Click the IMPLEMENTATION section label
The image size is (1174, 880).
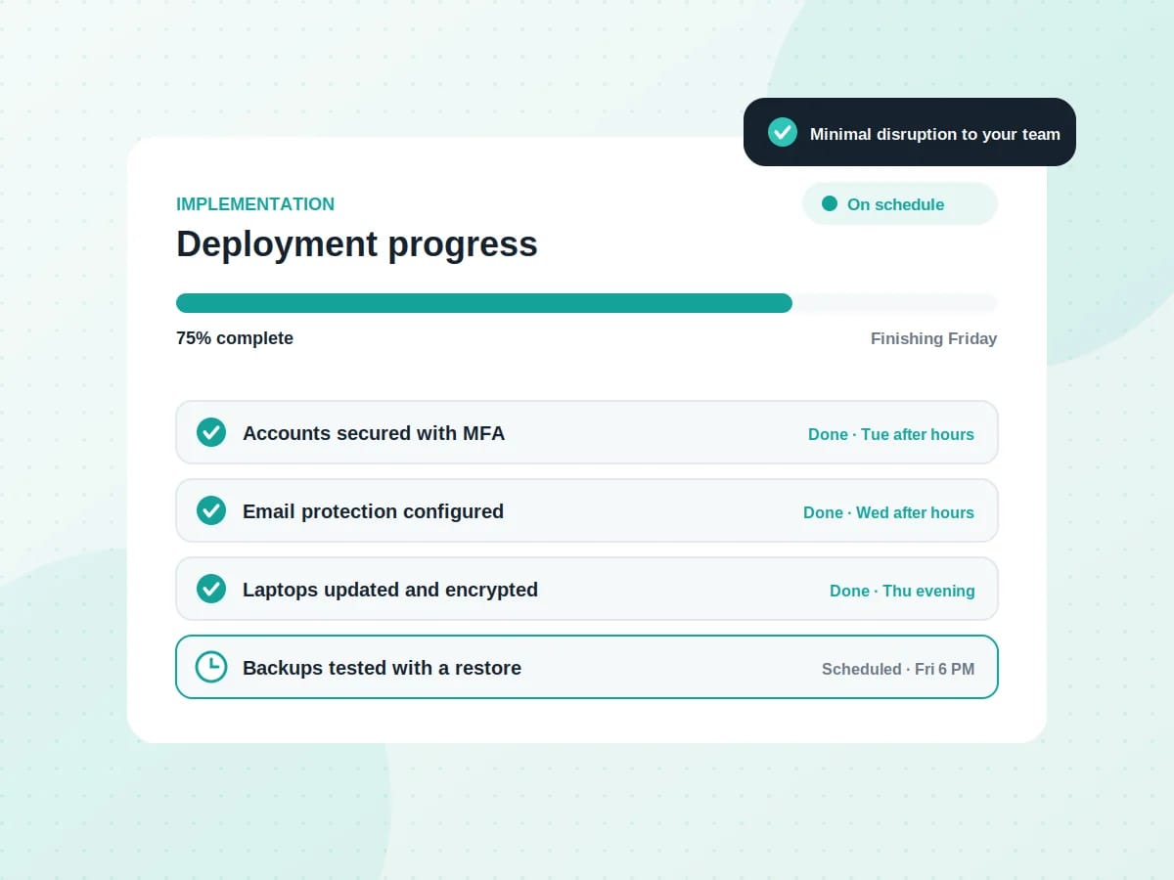pyautogui.click(x=255, y=204)
